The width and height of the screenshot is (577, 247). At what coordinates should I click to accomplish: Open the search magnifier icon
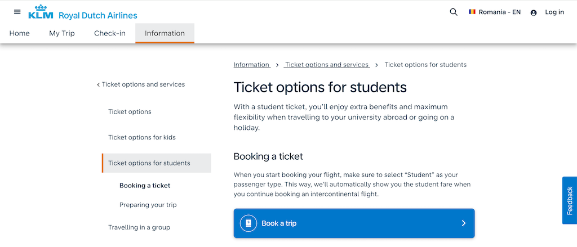[x=454, y=12]
